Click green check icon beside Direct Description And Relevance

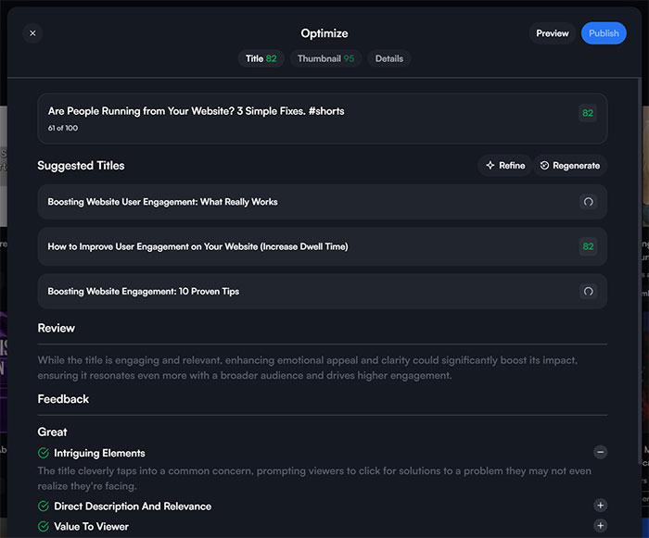pyautogui.click(x=44, y=507)
